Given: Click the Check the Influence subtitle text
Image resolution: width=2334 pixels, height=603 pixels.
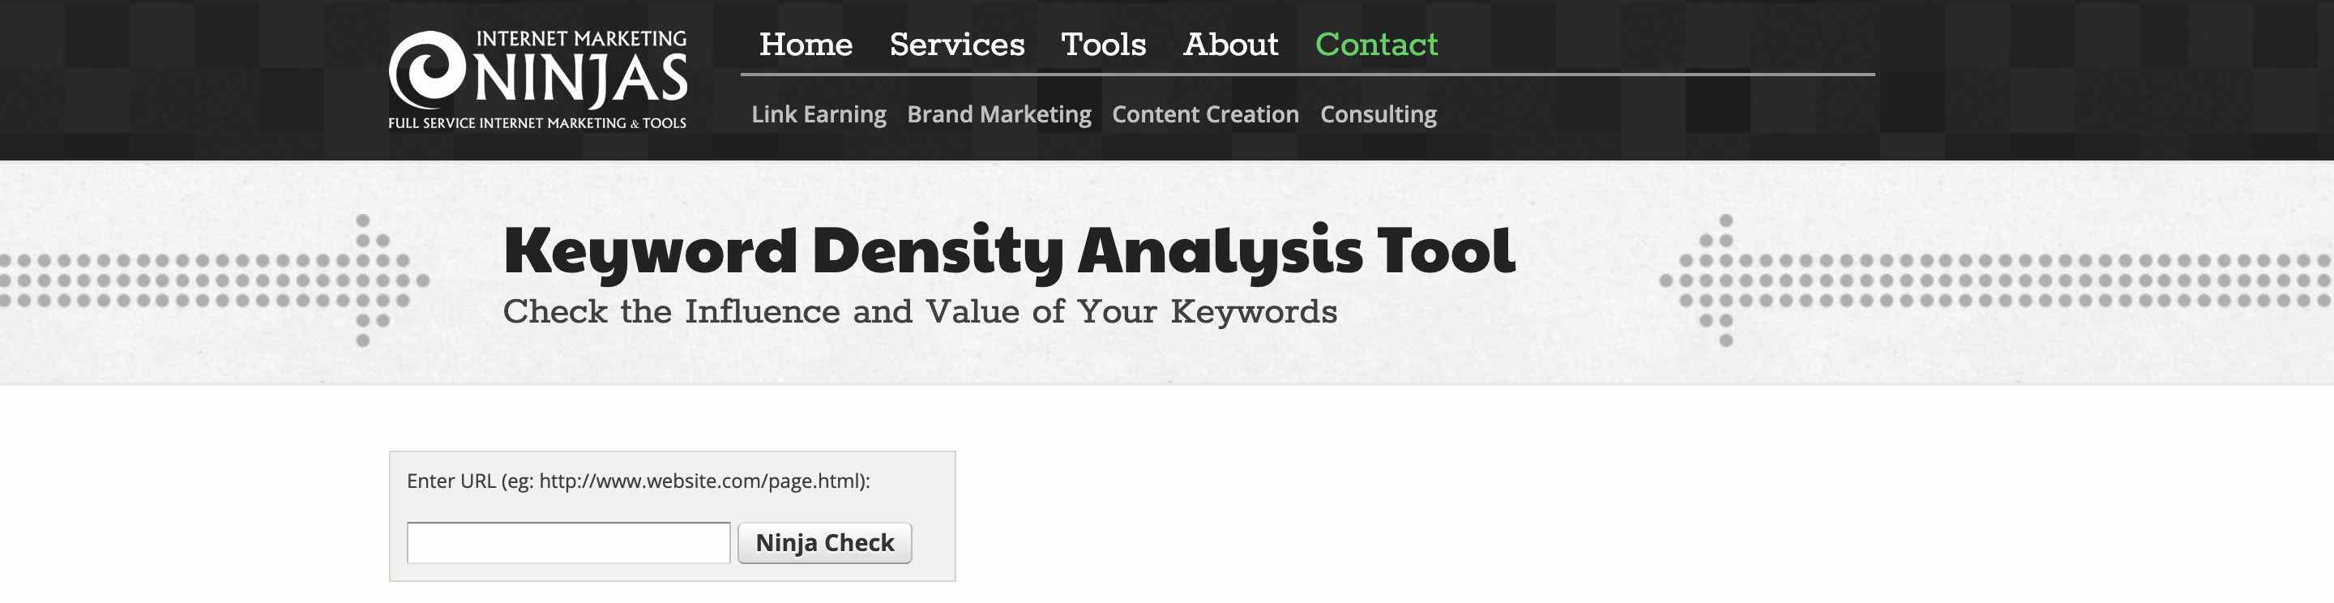Looking at the screenshot, I should tap(920, 311).
